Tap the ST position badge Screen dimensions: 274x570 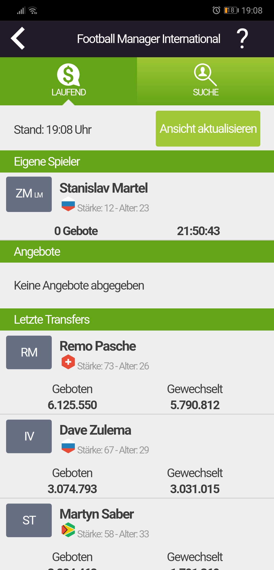pyautogui.click(x=29, y=520)
